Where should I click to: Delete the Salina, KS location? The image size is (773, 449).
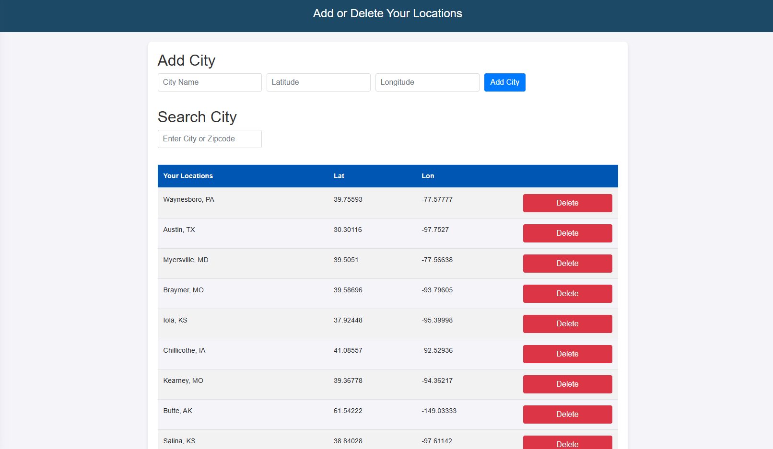pyautogui.click(x=567, y=443)
